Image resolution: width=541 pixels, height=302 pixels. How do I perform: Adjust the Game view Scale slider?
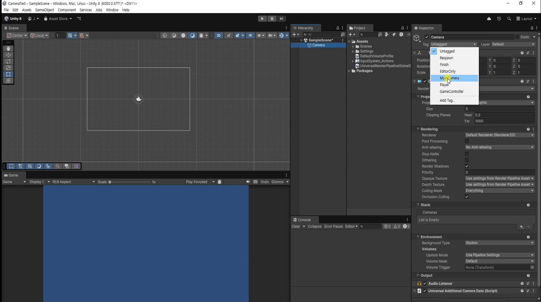click(x=129, y=182)
